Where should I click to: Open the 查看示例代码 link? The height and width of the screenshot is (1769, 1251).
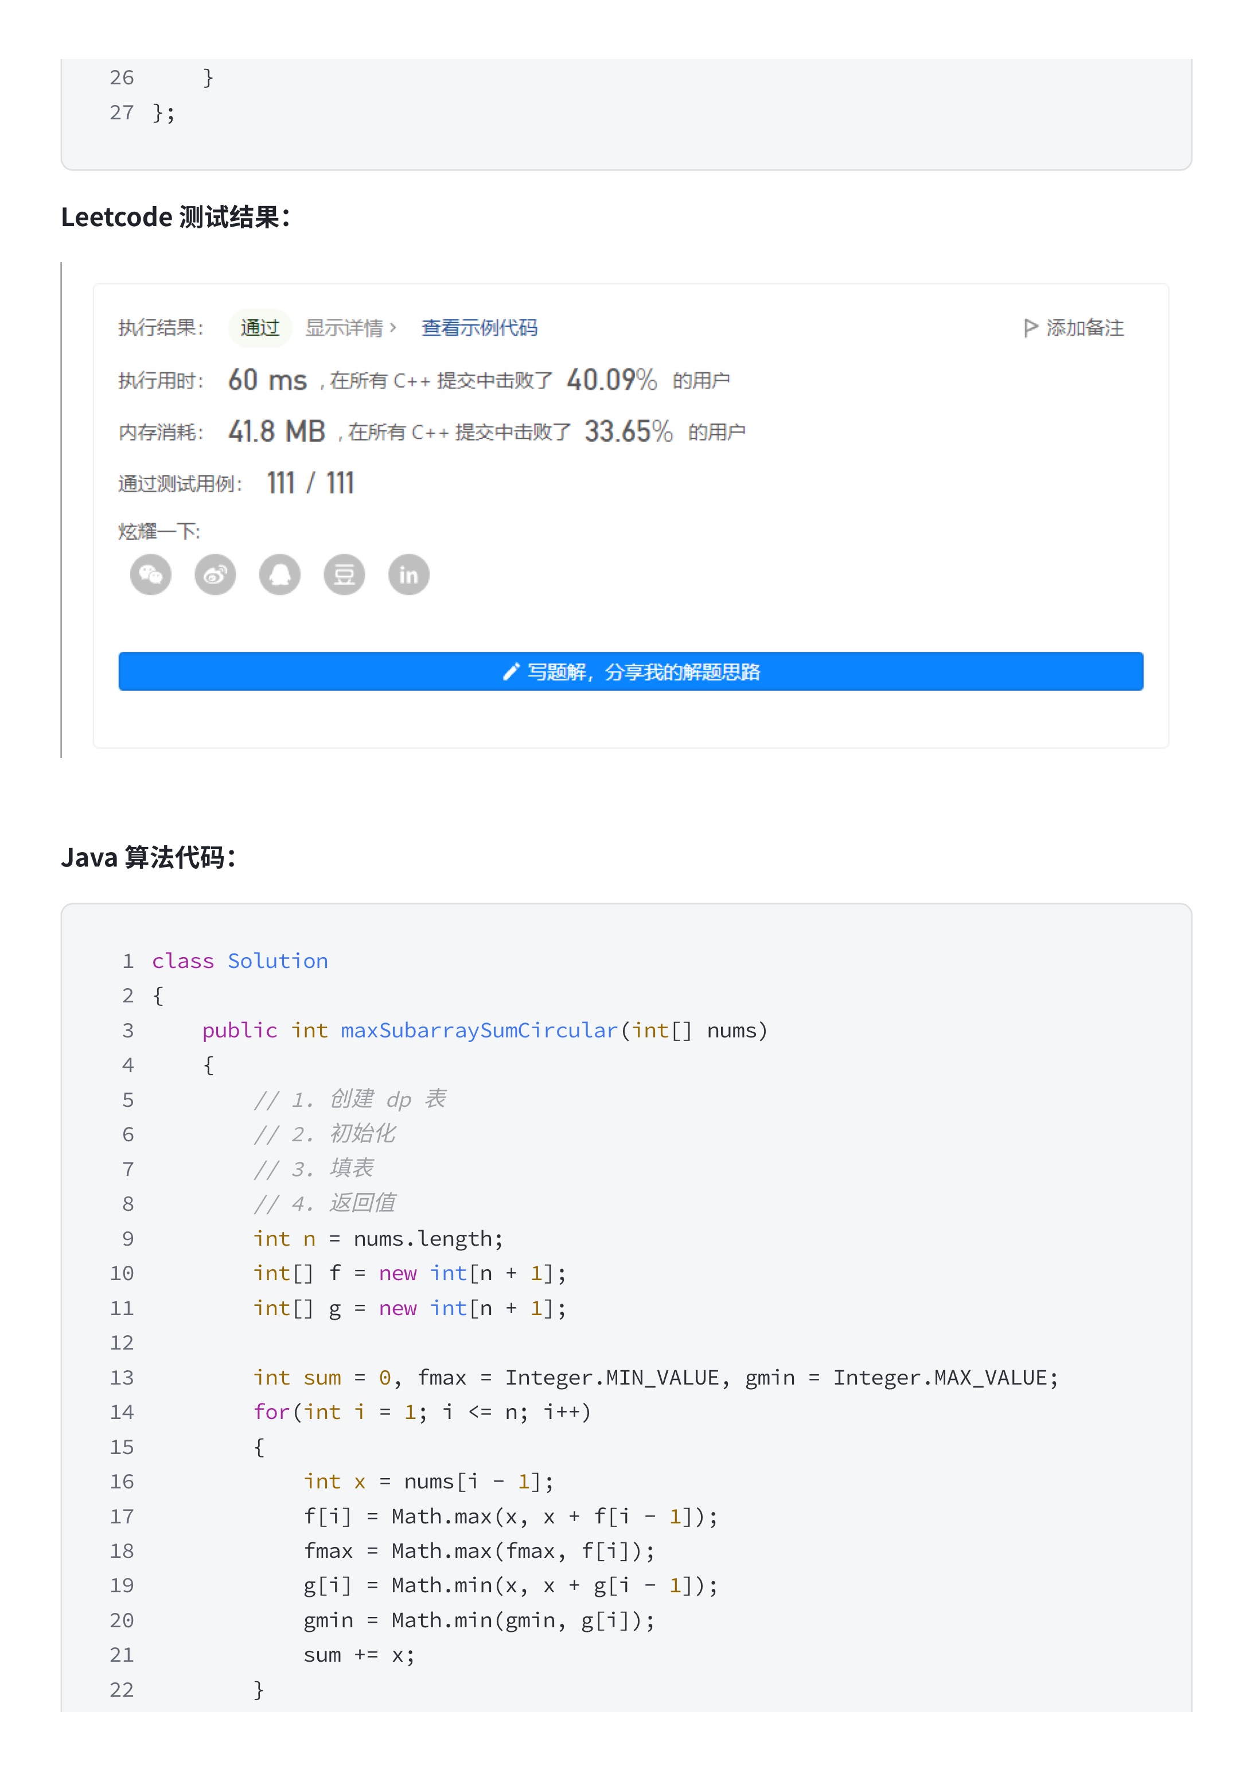click(x=479, y=328)
